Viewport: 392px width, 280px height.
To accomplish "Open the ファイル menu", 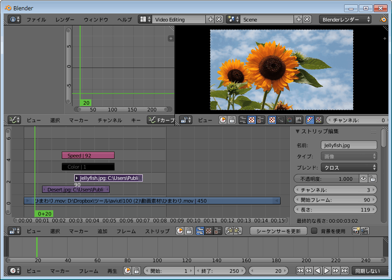I will (x=36, y=20).
